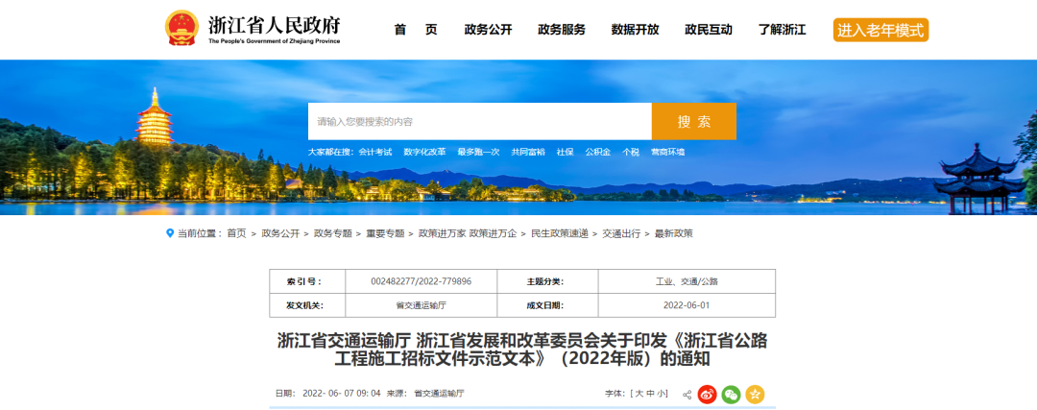Image resolution: width=1037 pixels, height=410 pixels.
Task: Search hot topic 最多跑一次
Action: click(x=478, y=152)
